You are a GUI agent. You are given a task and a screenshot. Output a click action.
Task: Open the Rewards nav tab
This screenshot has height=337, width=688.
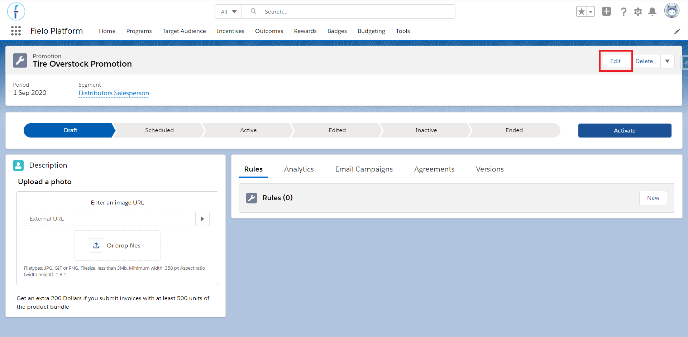pyautogui.click(x=305, y=31)
